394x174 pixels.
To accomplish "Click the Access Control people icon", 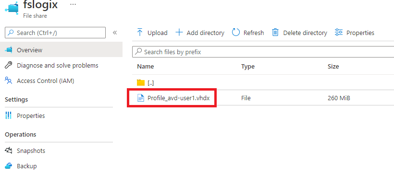I will 9,81.
